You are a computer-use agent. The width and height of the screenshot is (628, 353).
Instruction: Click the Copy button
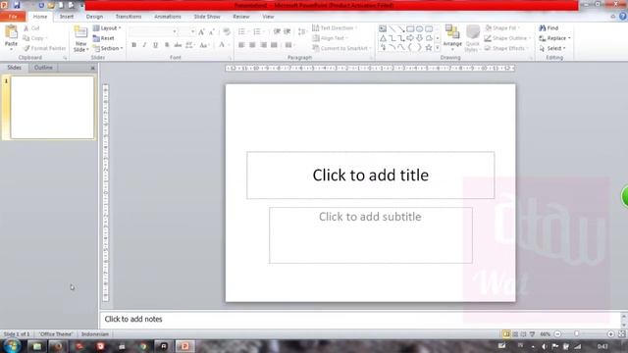pyautogui.click(x=34, y=38)
